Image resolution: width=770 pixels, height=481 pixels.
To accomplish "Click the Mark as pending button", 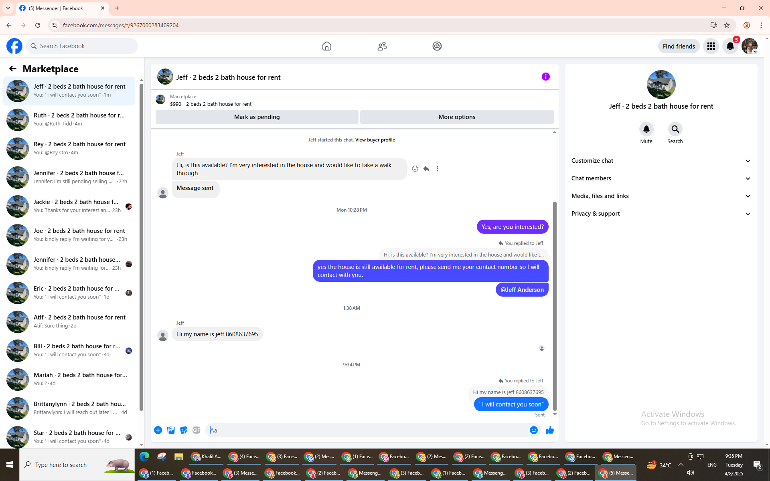I will tap(257, 117).
